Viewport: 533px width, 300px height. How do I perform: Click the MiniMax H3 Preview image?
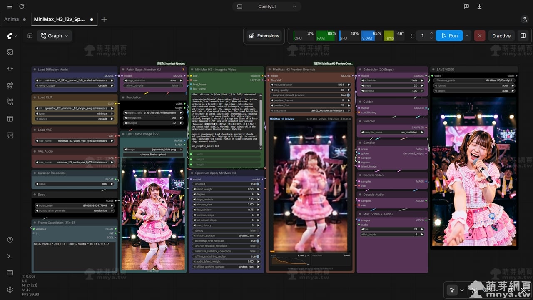point(310,186)
